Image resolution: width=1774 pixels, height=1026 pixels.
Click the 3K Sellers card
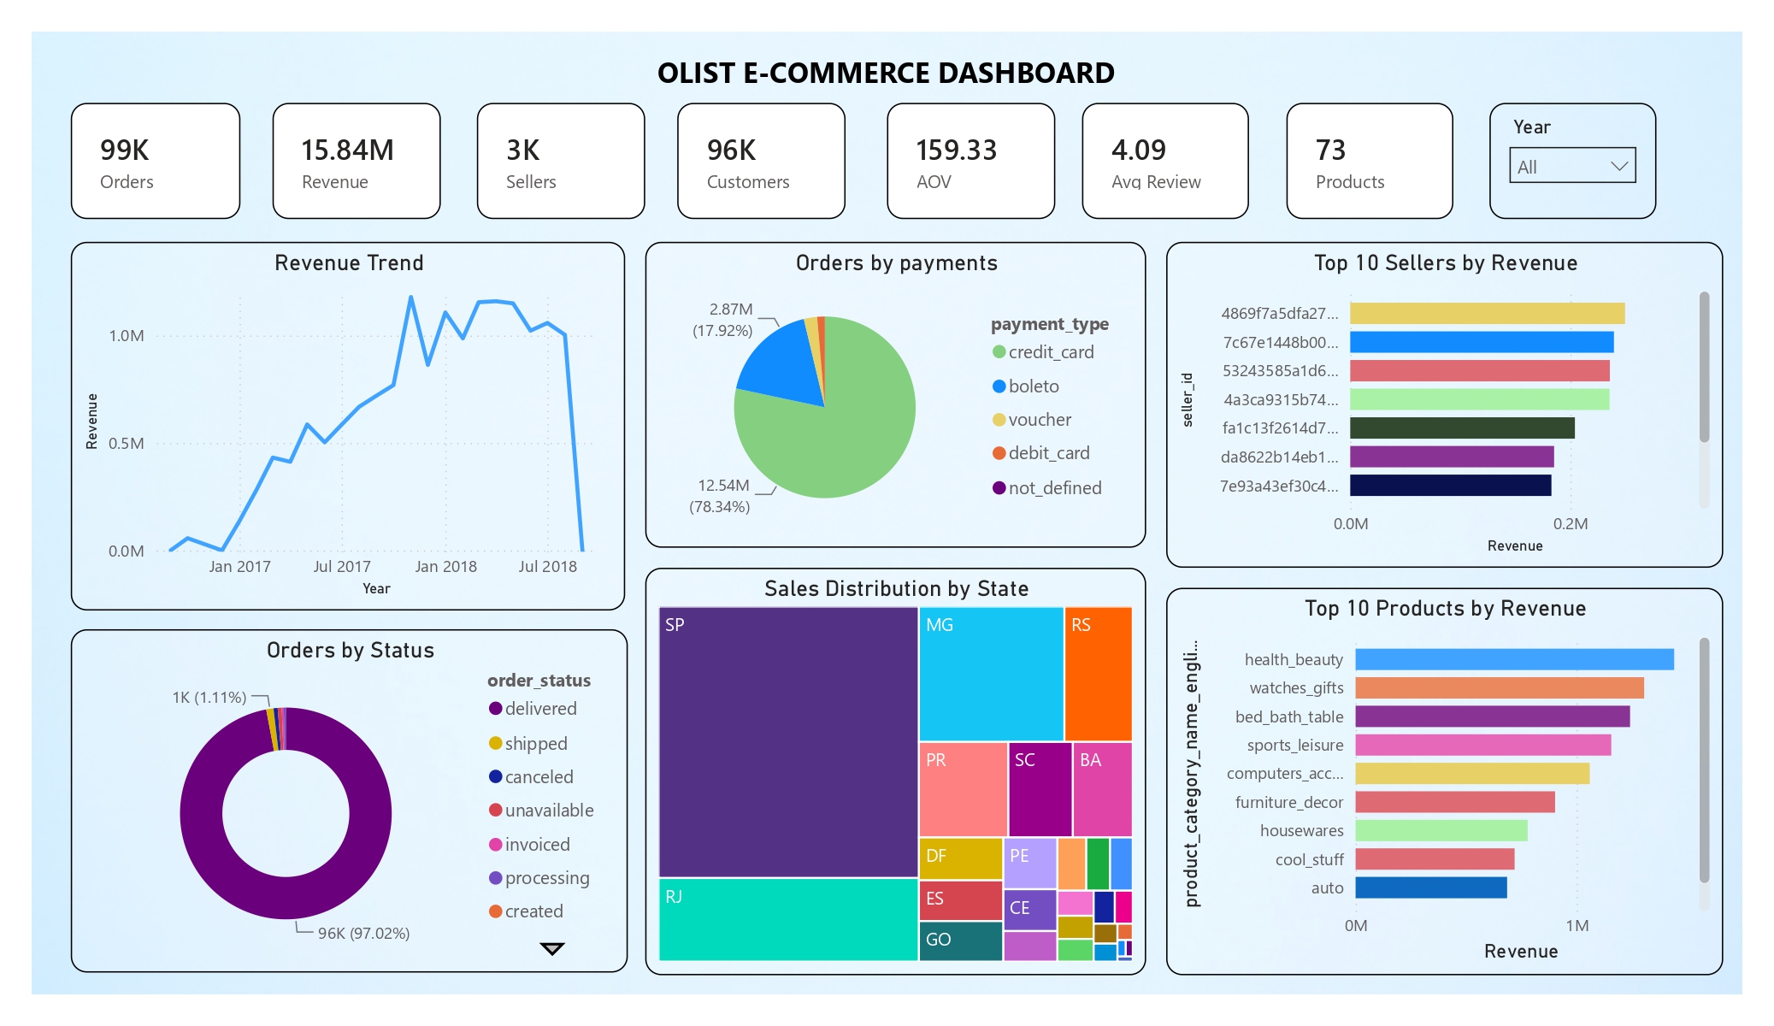click(561, 161)
